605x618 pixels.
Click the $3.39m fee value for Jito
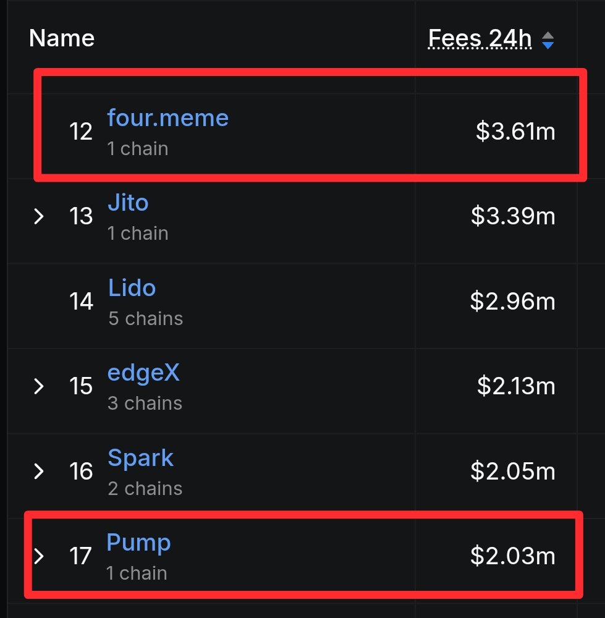coord(513,216)
